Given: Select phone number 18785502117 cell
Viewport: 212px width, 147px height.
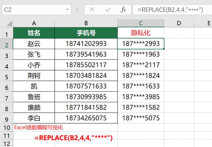Looking at the screenshot, I should 86,65.
